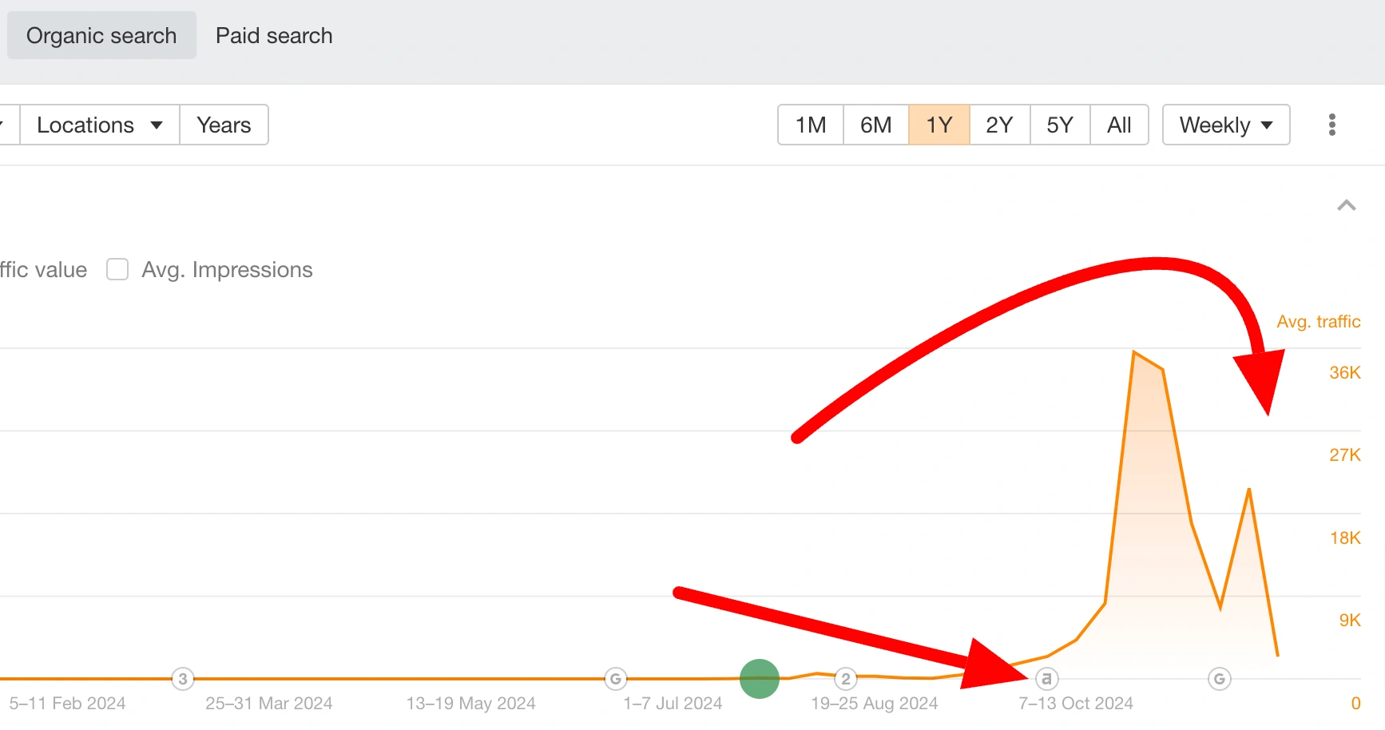Switch to the Organic search tab

(101, 35)
